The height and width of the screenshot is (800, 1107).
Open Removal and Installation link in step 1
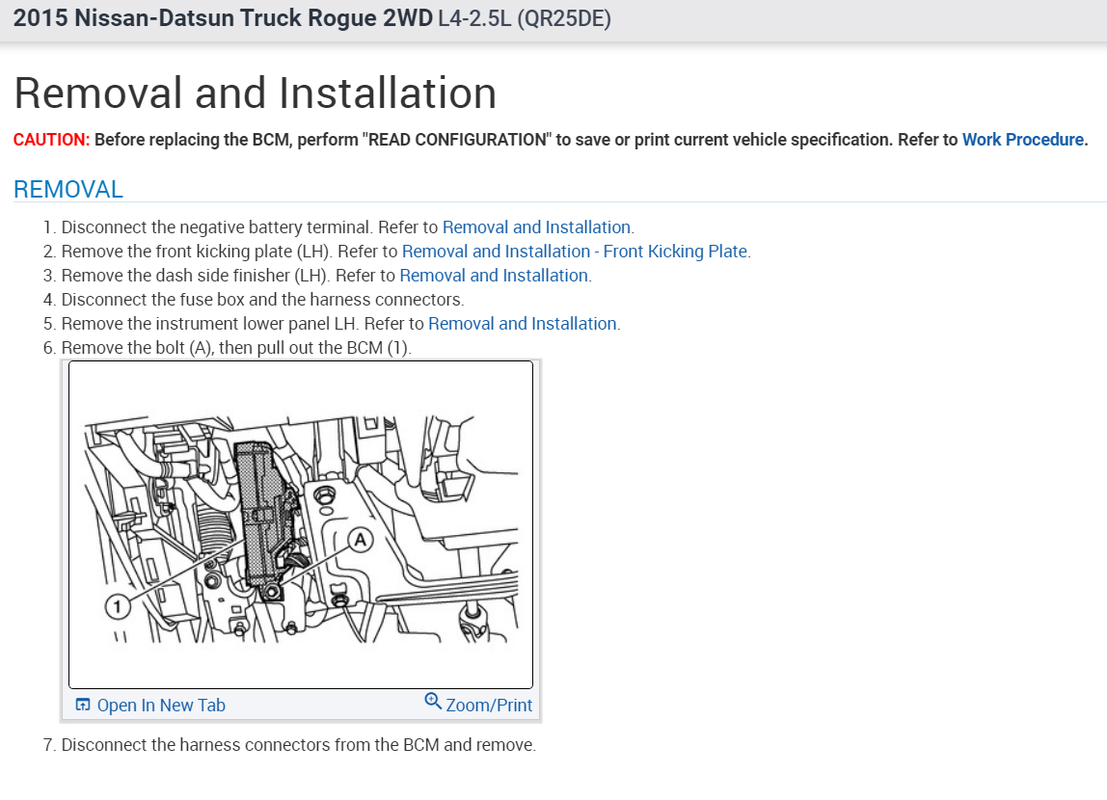point(536,227)
